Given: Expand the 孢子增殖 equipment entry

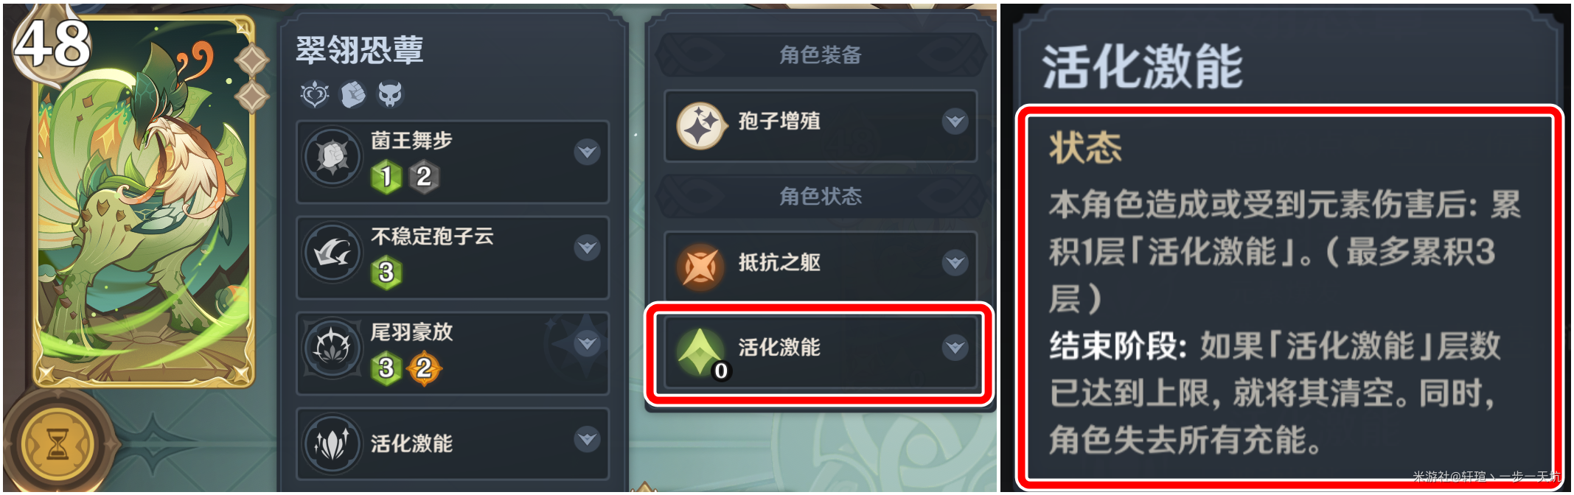Looking at the screenshot, I should tap(955, 121).
